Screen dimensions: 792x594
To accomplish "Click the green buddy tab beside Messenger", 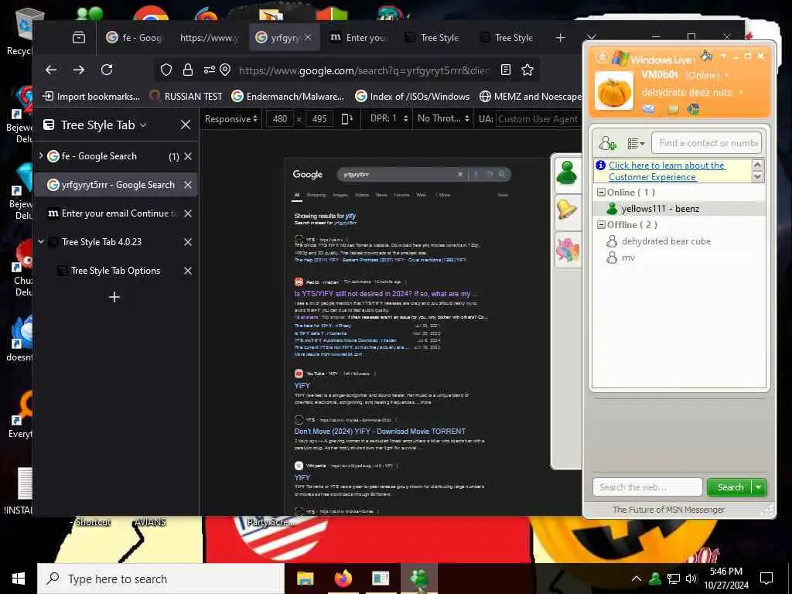I will 567,173.
